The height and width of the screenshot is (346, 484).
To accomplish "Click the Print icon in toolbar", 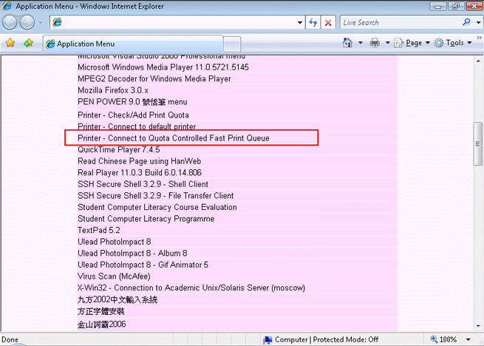I will tap(375, 43).
